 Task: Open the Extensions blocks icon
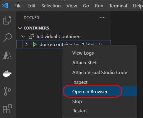[x=7, y=109]
